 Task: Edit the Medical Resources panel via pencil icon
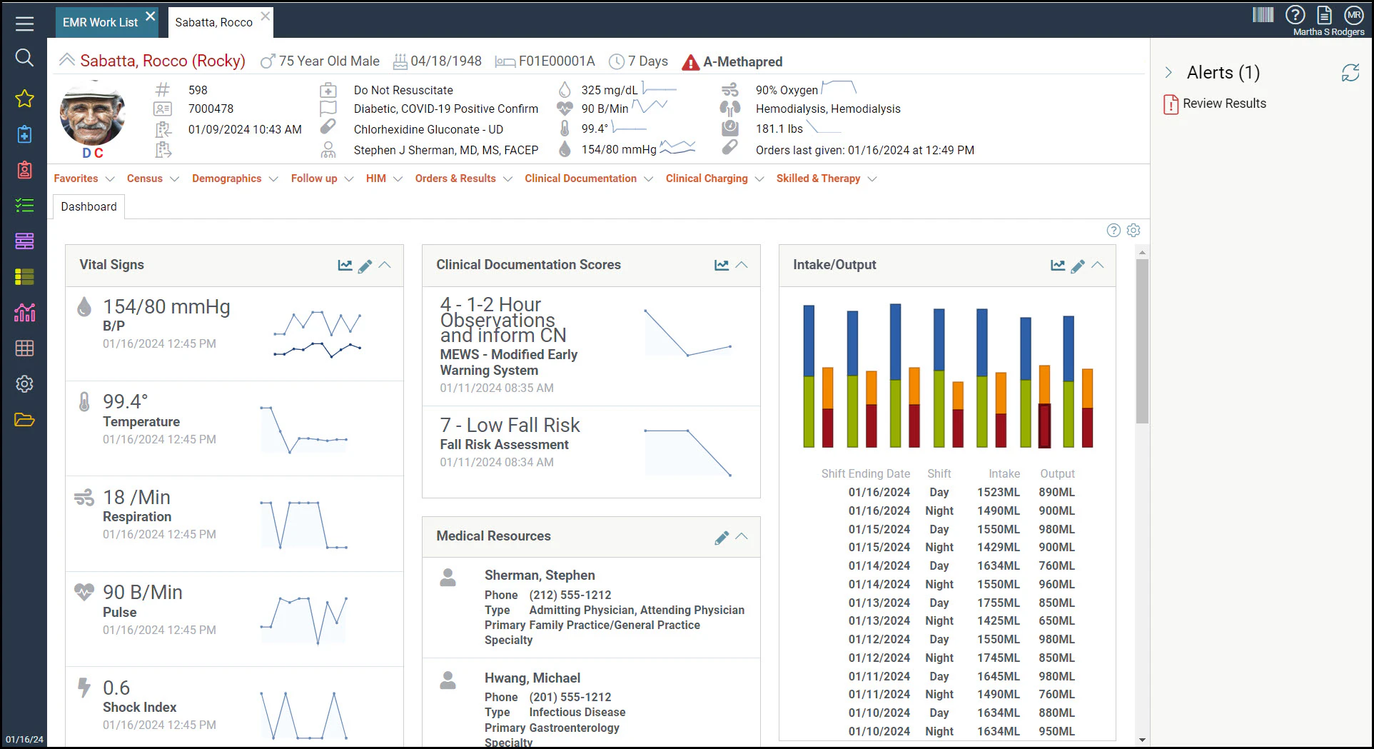tap(722, 537)
